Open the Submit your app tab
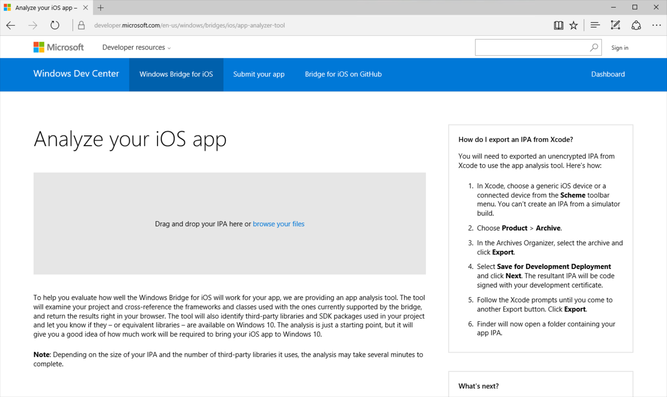667x397 pixels. [259, 74]
